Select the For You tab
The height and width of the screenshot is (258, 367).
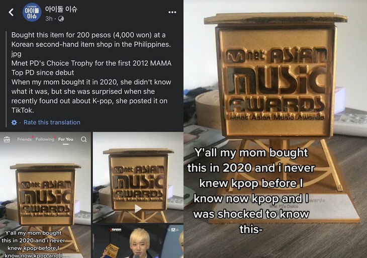click(x=65, y=139)
